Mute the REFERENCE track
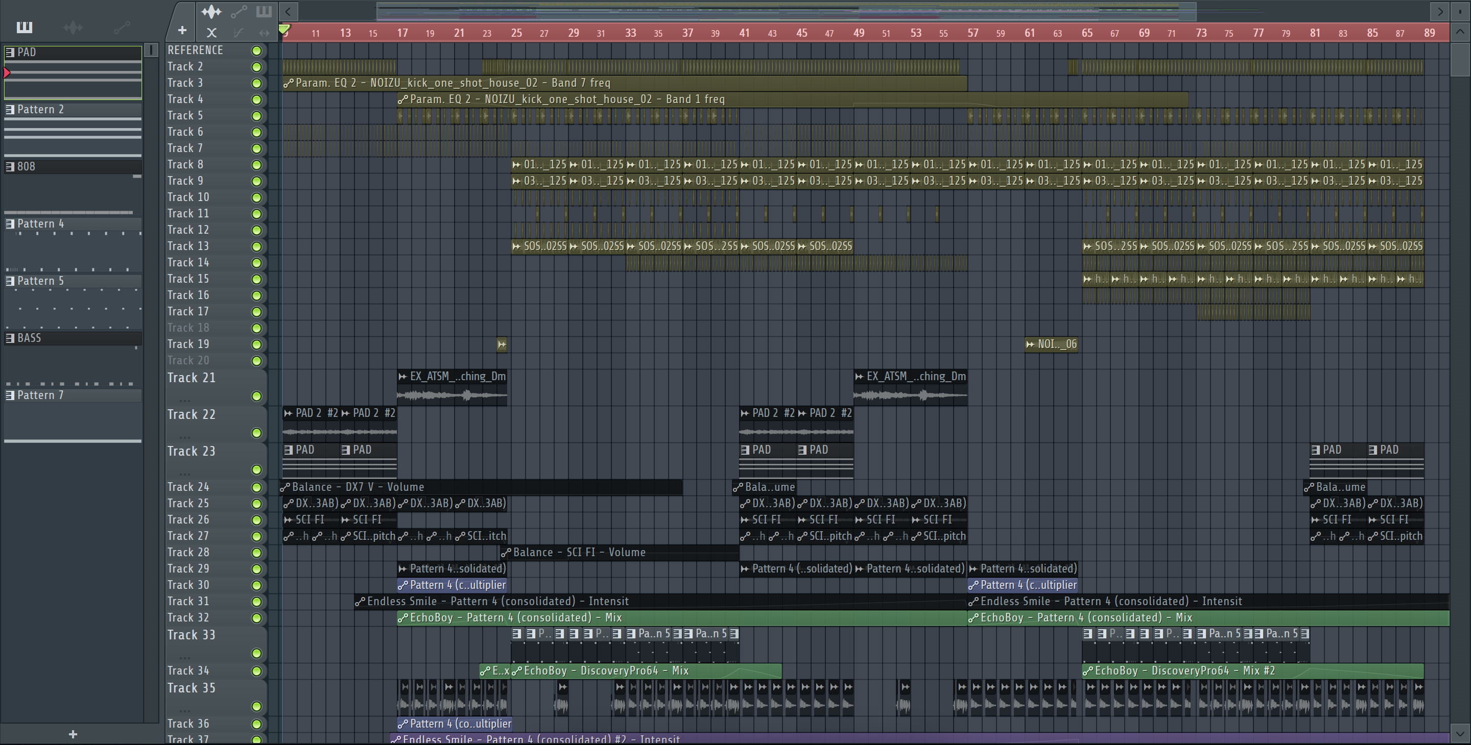Screen dimensions: 1471x745 [256, 51]
